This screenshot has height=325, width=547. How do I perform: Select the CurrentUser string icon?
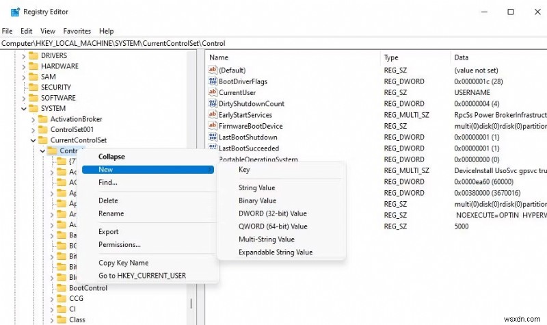tap(213, 92)
